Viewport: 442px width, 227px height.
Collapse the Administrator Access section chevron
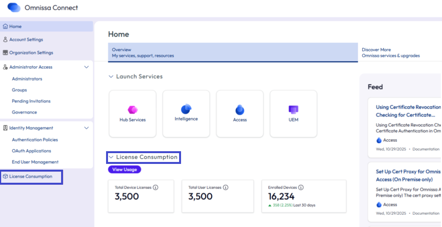point(86,67)
